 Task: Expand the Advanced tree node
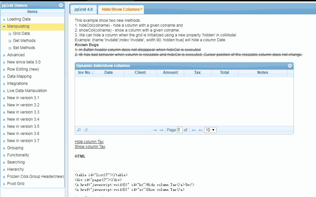click(4, 55)
